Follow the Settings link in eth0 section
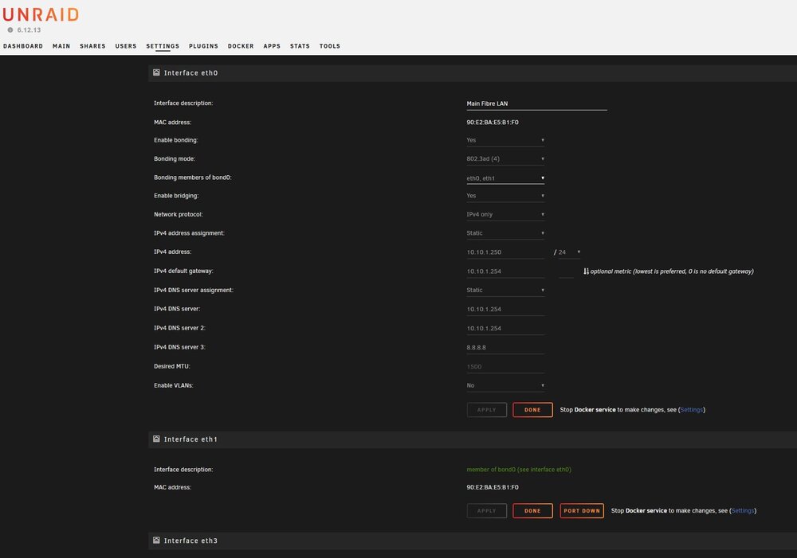The width and height of the screenshot is (797, 558). (691, 410)
